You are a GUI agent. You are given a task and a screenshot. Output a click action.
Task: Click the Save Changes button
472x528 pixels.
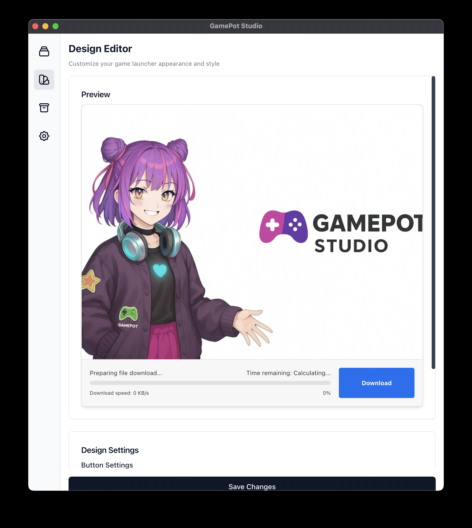[252, 484]
